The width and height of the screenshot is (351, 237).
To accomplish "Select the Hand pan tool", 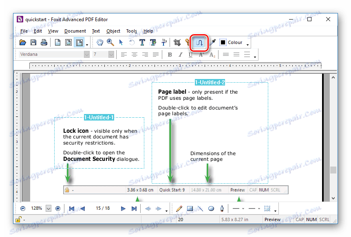I will click(x=99, y=42).
